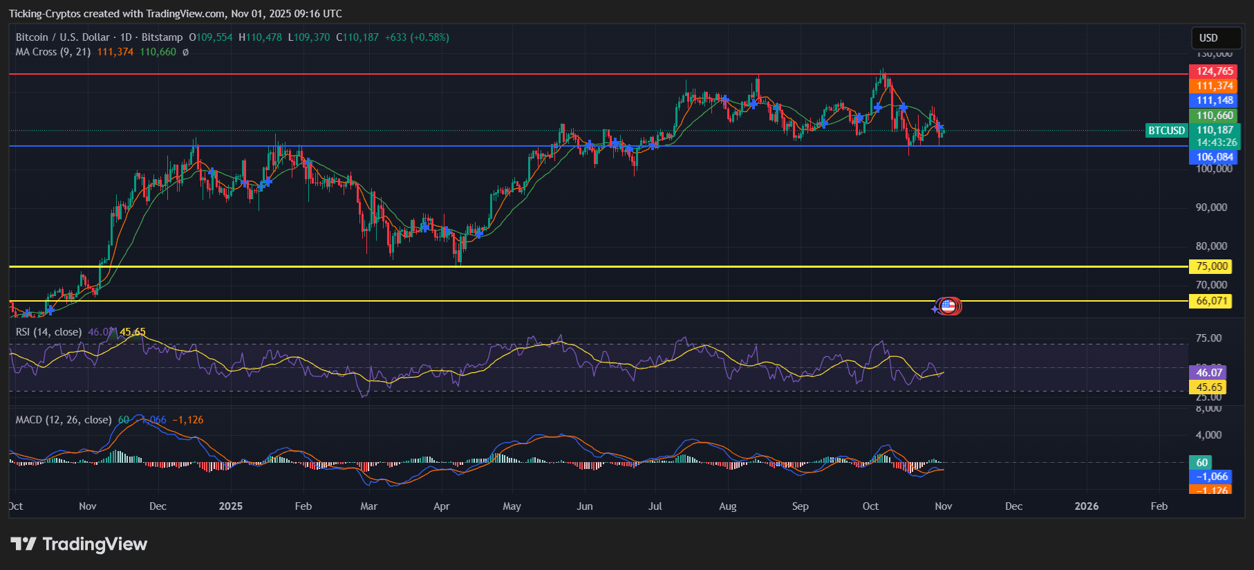
Task: Open the USD currency selector
Action: [x=1215, y=38]
